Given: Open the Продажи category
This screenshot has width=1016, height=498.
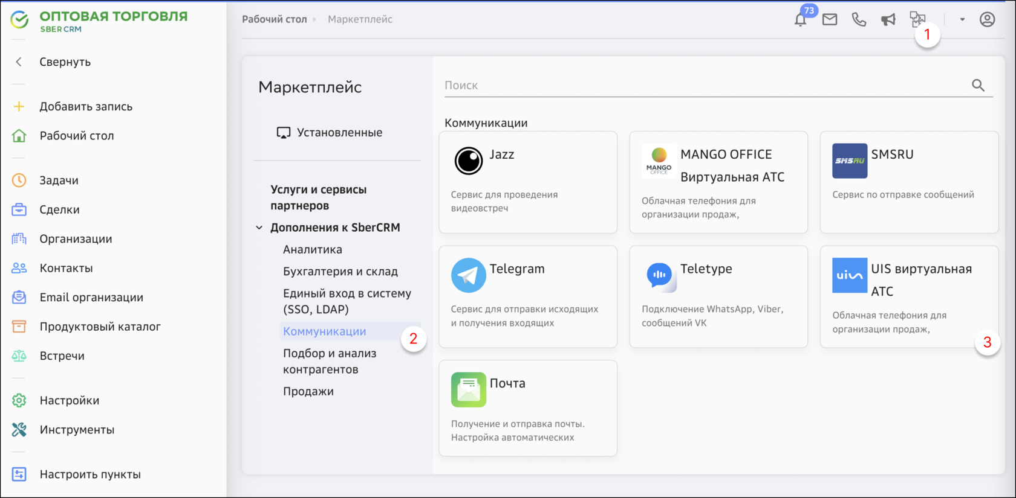Looking at the screenshot, I should pyautogui.click(x=308, y=391).
